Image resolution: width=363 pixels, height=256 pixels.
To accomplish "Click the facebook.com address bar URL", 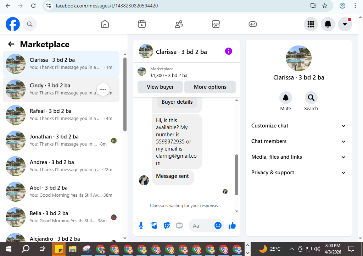I will pyautogui.click(x=107, y=6).
